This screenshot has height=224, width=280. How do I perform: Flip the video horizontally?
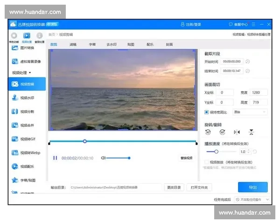(237, 132)
